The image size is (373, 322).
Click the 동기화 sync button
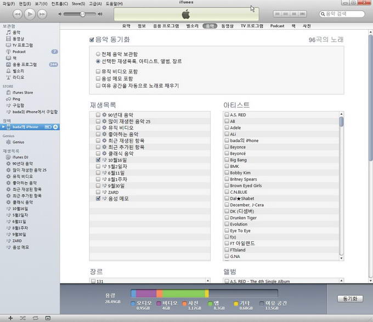[x=350, y=299]
